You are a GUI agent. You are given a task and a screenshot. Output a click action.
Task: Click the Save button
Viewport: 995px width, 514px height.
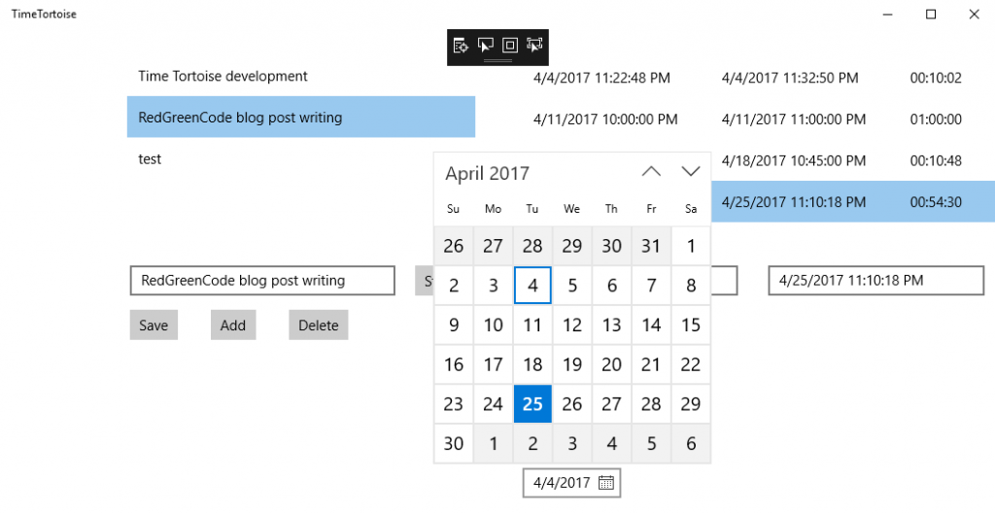point(154,326)
